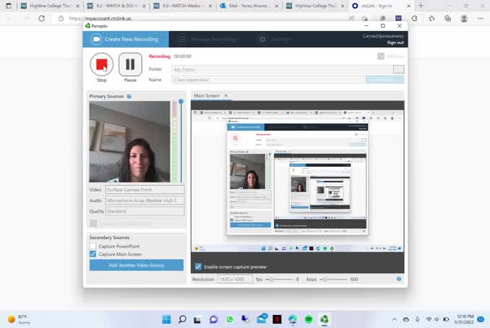
Task: Open browser favorites star icon
Action: (431, 19)
